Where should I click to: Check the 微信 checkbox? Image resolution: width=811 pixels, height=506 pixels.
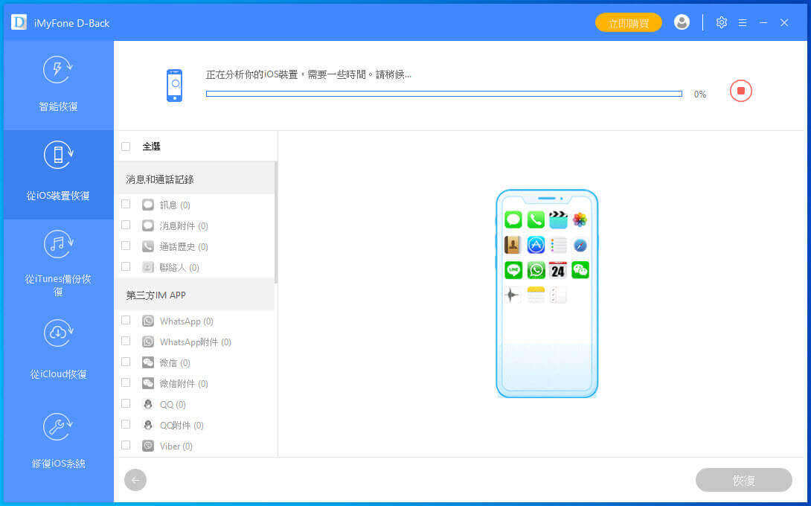coord(126,362)
